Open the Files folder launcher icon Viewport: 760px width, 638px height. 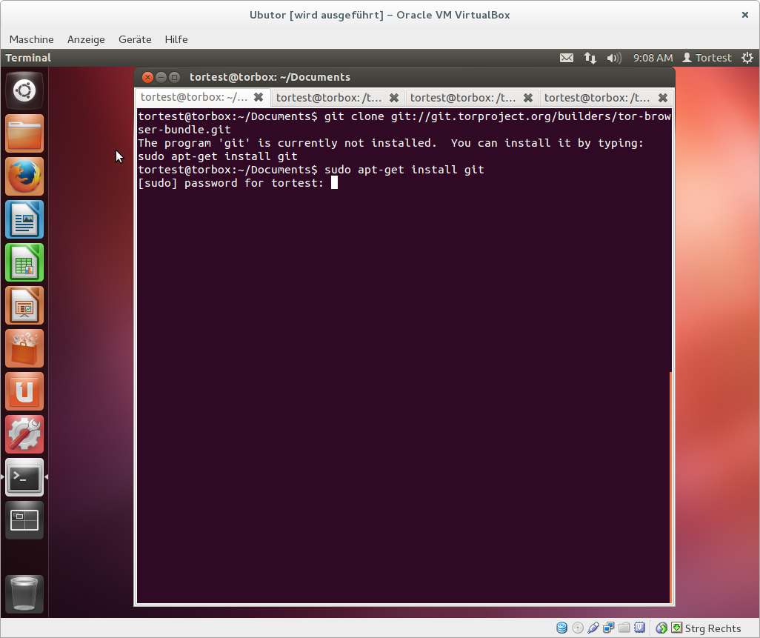tap(24, 133)
